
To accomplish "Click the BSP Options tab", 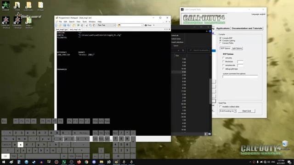I will pos(225,48).
